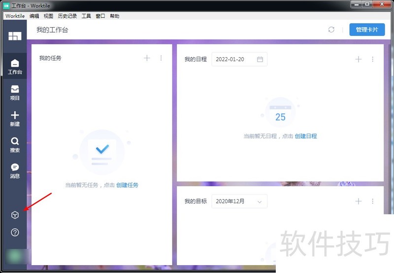Viewport: 394px width, 273px height.
Task: Minimize the Worktile window
Action: coord(356,4)
